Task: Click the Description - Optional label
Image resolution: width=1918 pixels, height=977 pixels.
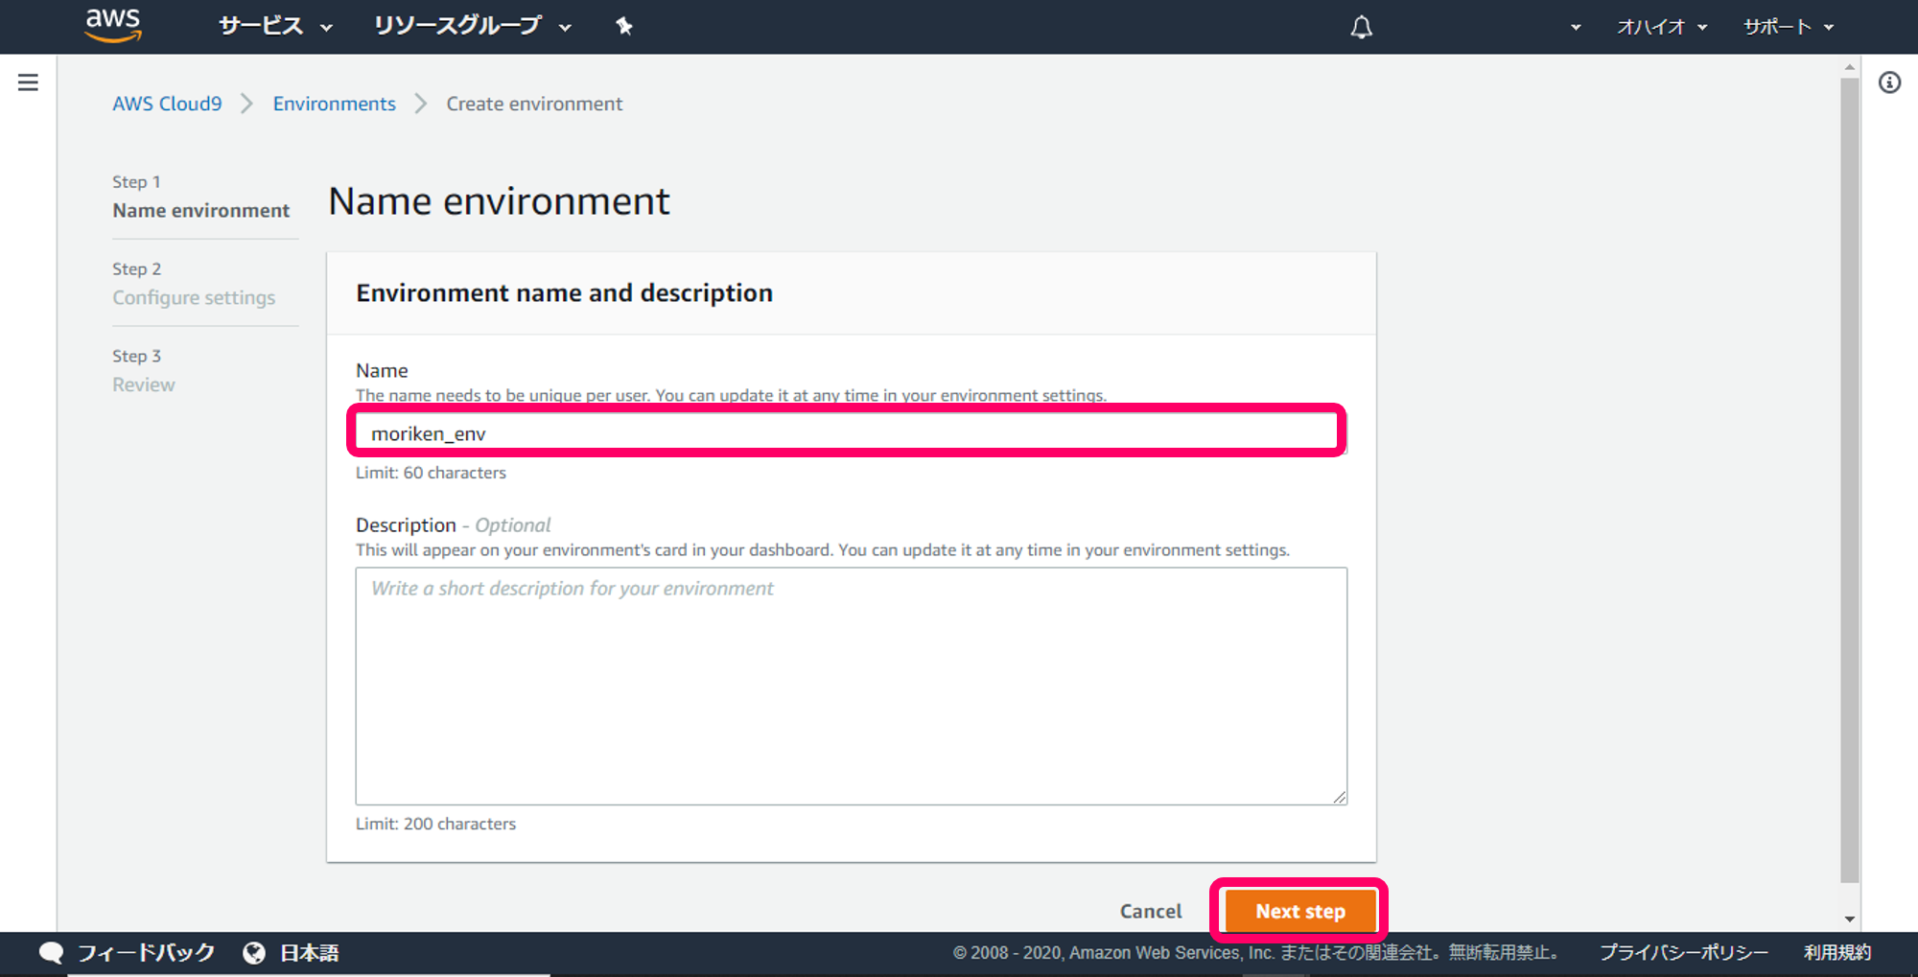Action: click(453, 524)
